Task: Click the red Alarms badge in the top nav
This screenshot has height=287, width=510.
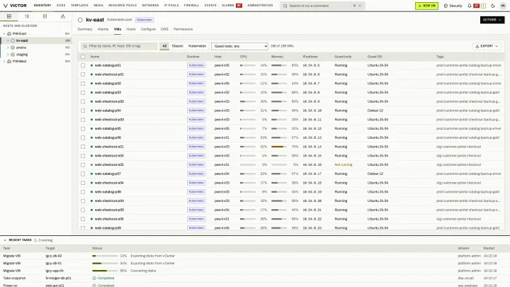Action: click(x=239, y=6)
